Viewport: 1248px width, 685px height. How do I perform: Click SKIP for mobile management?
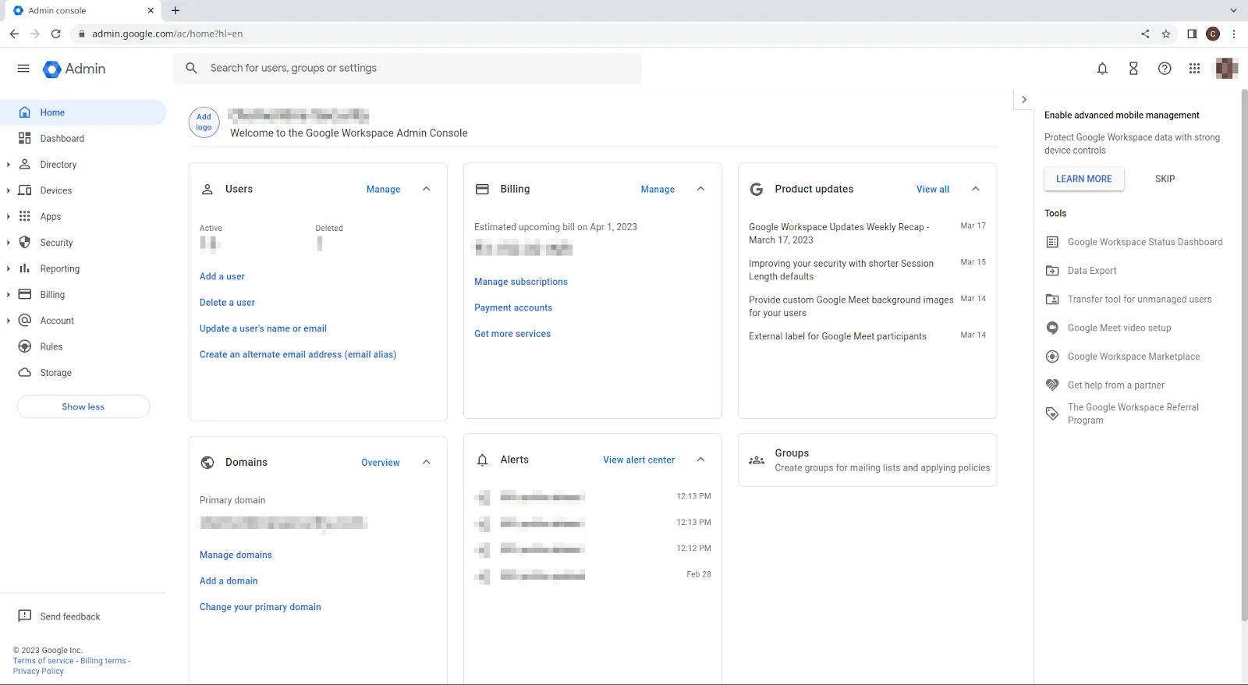[x=1165, y=179]
